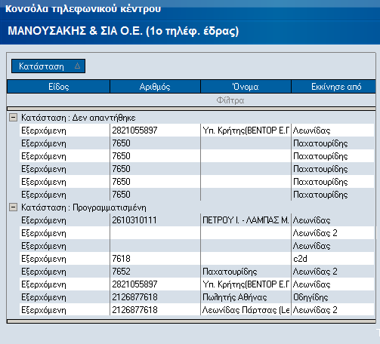Select Υπ. Κρήτης under Δεν απαντήθηκε

[246, 131]
